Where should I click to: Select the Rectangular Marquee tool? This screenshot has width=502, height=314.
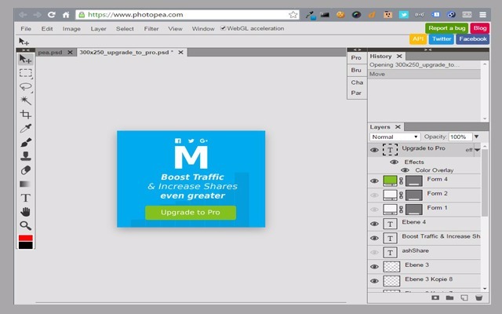click(26, 73)
